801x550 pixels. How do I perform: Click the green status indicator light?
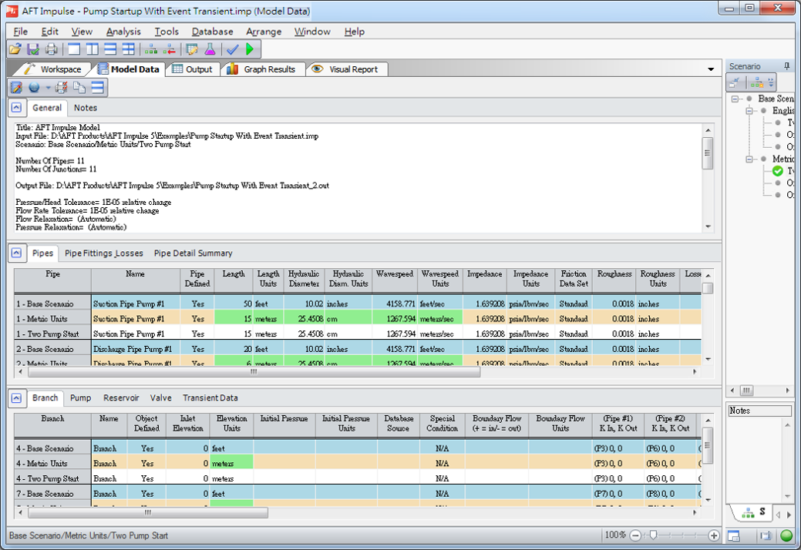(786, 535)
